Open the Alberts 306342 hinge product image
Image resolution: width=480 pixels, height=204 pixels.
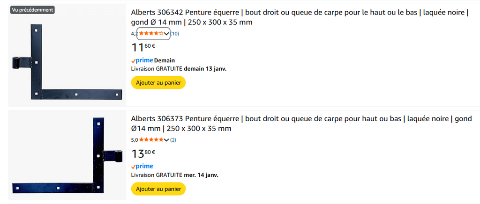coord(67,62)
